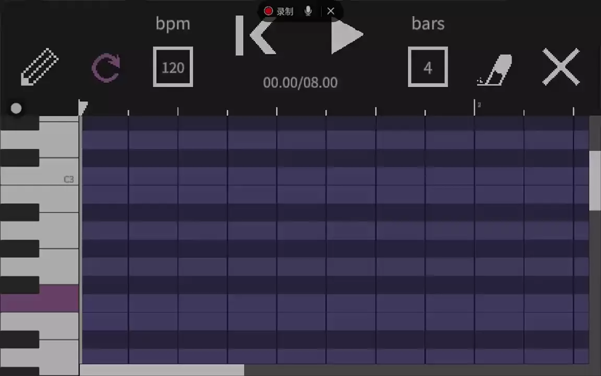The height and width of the screenshot is (376, 601).
Task: Close the piano roll editor with X
Action: [x=561, y=67]
